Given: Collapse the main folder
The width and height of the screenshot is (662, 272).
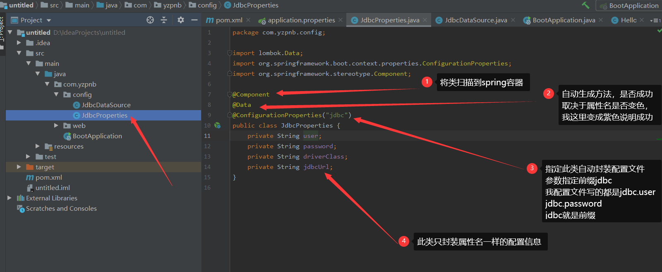Looking at the screenshot, I should pos(29,63).
